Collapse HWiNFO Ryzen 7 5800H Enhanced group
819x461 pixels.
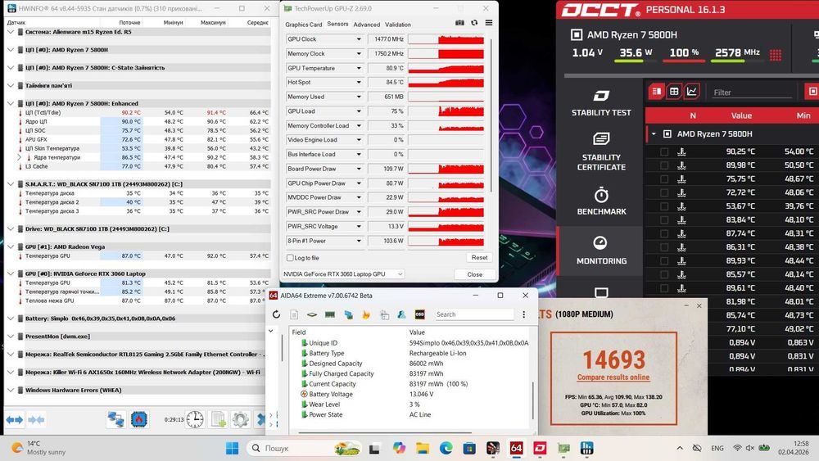point(11,103)
